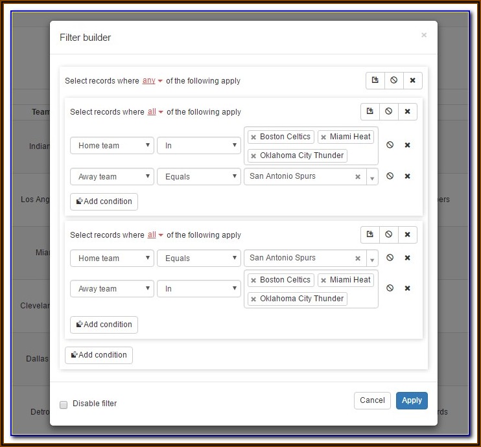Open Equals operator dropdown in second group

click(x=198, y=258)
